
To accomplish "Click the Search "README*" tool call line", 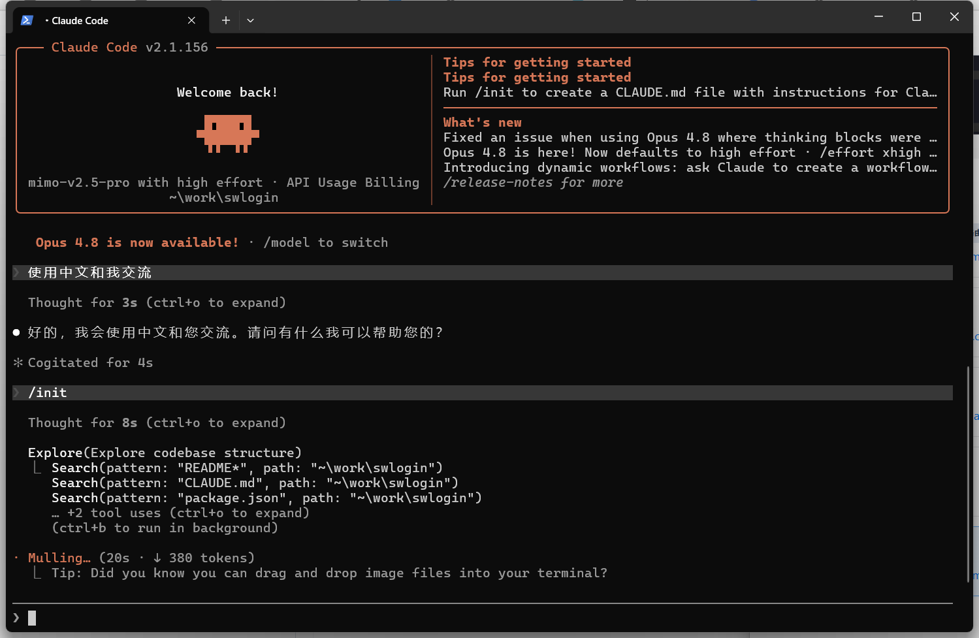I will pyautogui.click(x=247, y=468).
